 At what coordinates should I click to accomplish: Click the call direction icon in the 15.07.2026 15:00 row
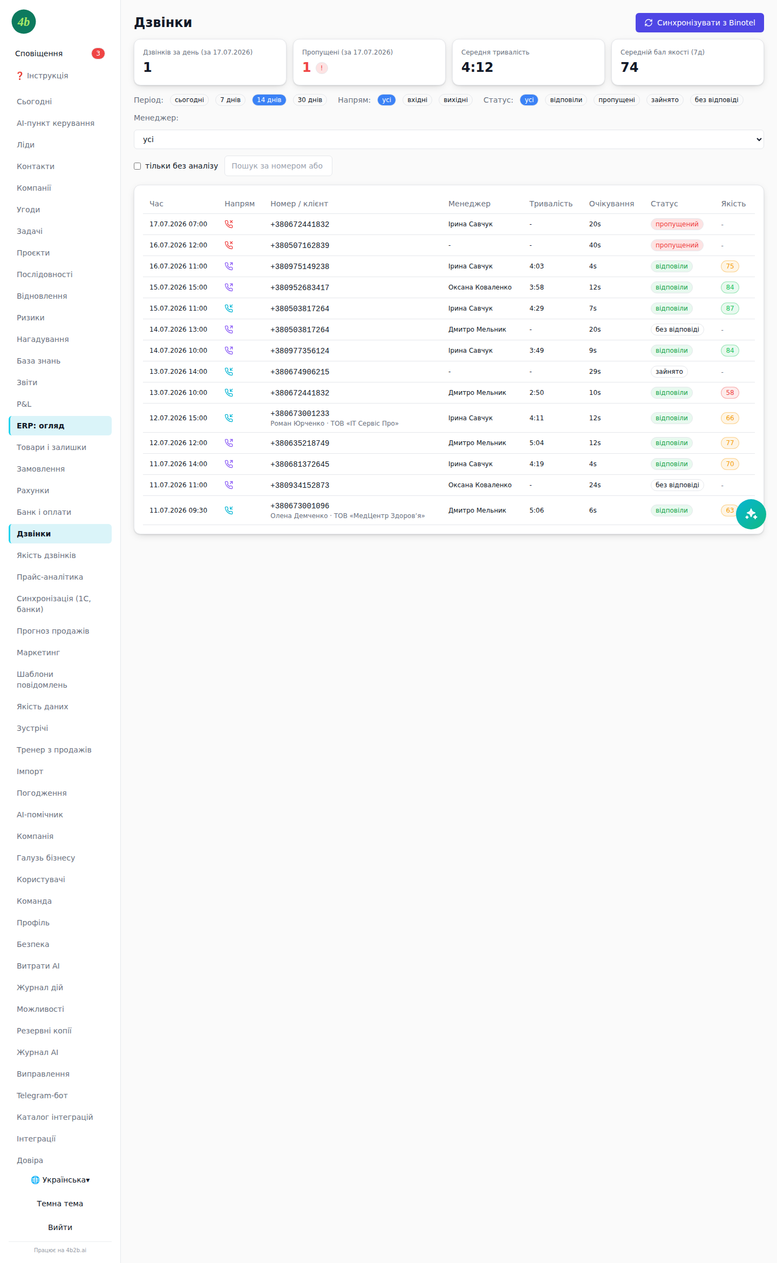pos(229,287)
